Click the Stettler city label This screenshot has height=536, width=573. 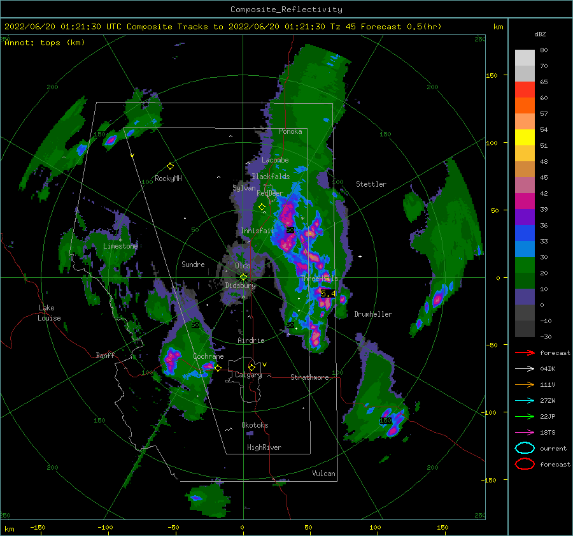[371, 184]
